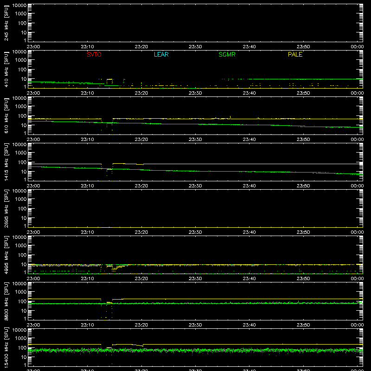This screenshot has height=371, width=371.
Task: Click the red SVTO station label
Action: (94, 54)
